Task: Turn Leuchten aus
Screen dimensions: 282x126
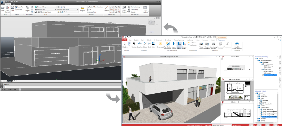Action: 193,45
